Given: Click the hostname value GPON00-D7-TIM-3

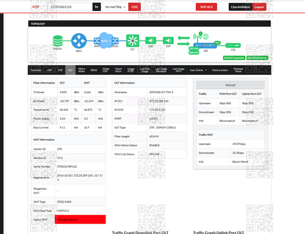Looking at the screenshot, I should click(x=161, y=92).
